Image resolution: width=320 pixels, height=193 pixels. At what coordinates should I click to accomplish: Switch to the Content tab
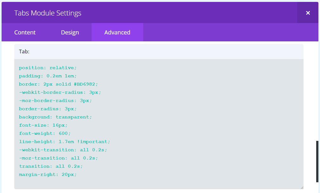25,33
